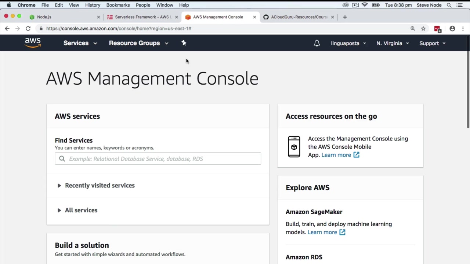Click the zoom magnifier icon in address bar
This screenshot has width=470, height=264.
click(413, 29)
